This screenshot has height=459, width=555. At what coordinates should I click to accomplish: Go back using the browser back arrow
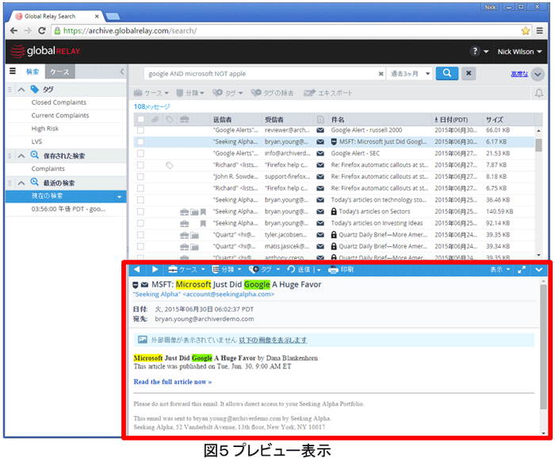click(x=13, y=31)
